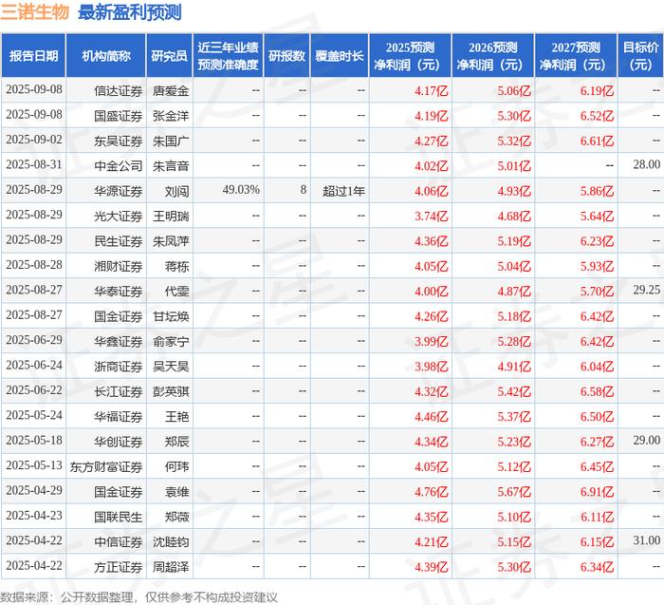Select the 2027预测净利润 column header
The image size is (664, 605).
tap(576, 55)
